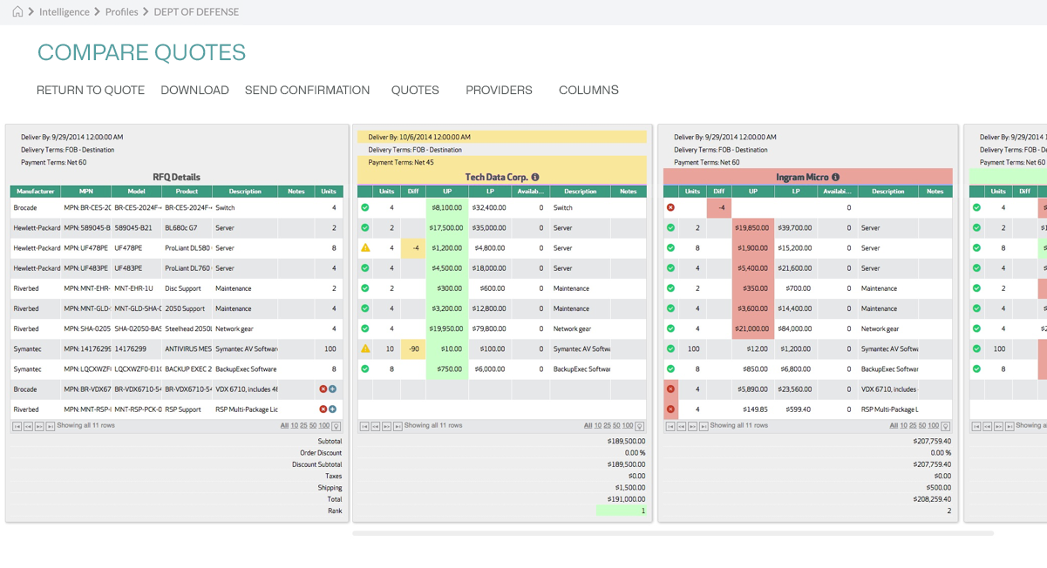The width and height of the screenshot is (1047, 568).
Task: Go to last page in Tech Data pager
Action: pyautogui.click(x=398, y=426)
